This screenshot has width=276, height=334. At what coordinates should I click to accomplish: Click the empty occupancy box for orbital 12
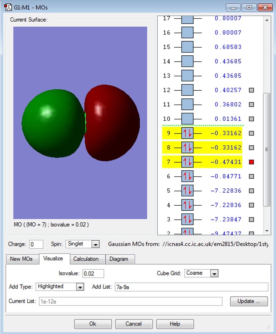click(x=187, y=90)
